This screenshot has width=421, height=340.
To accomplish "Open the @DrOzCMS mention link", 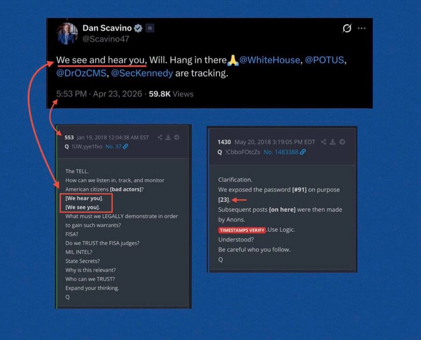I will point(81,73).
